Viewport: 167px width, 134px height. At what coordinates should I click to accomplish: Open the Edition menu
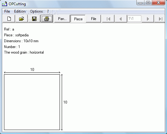pos(20,11)
